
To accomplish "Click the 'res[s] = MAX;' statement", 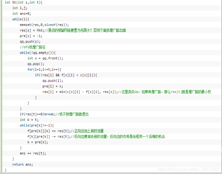I will pyautogui.click(x=32, y=30).
